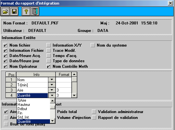Click the exit door icon
The width and height of the screenshot is (175, 130).
pyautogui.click(x=35, y=11)
